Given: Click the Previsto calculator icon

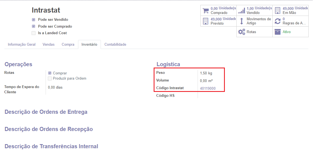Looking at the screenshot, I should pyautogui.click(x=205, y=21).
